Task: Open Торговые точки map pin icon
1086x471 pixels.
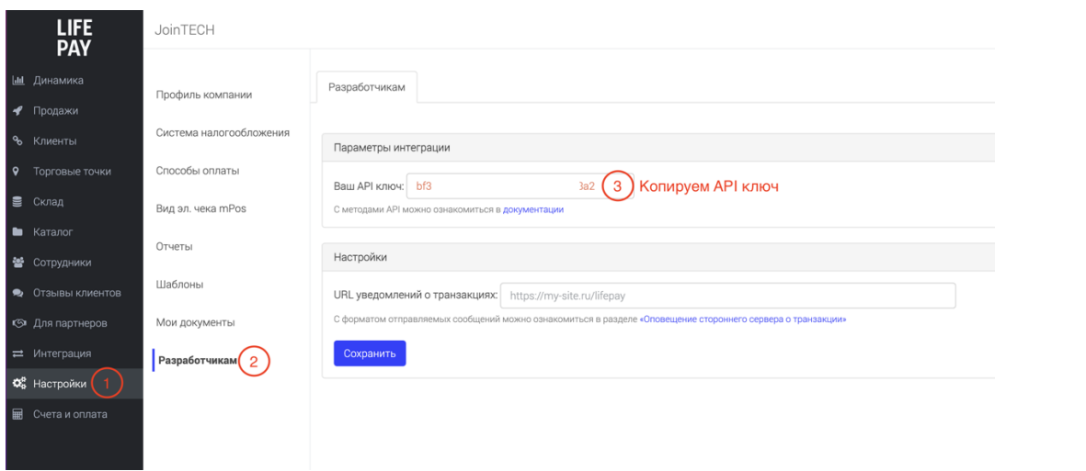Action: coord(18,172)
